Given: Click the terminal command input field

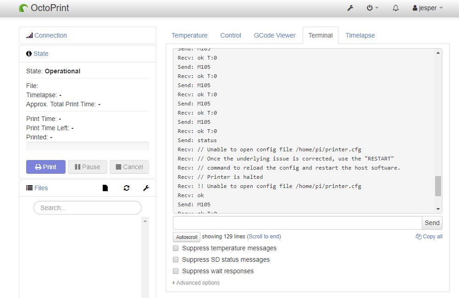Looking at the screenshot, I should pos(298,223).
